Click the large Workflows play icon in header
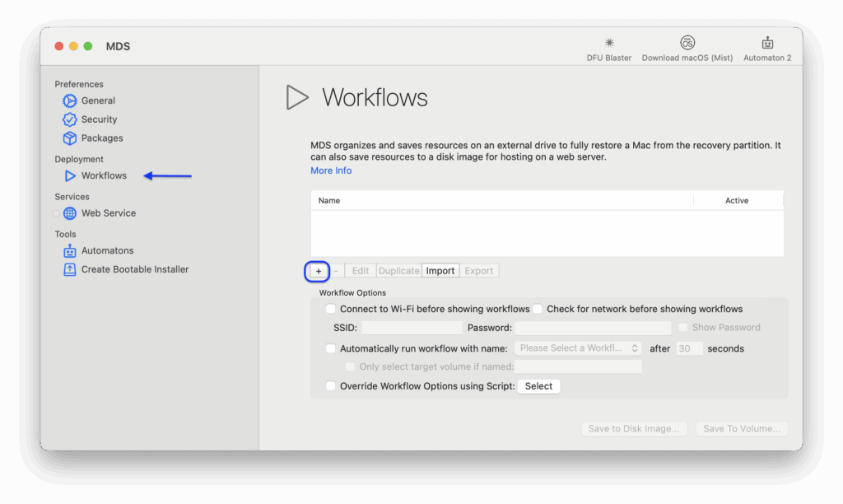This screenshot has width=843, height=504. (296, 97)
